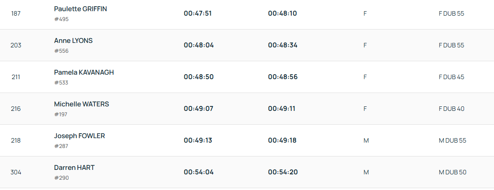Click finish time 00:47:51
This screenshot has height=190, width=494.
pyautogui.click(x=197, y=13)
